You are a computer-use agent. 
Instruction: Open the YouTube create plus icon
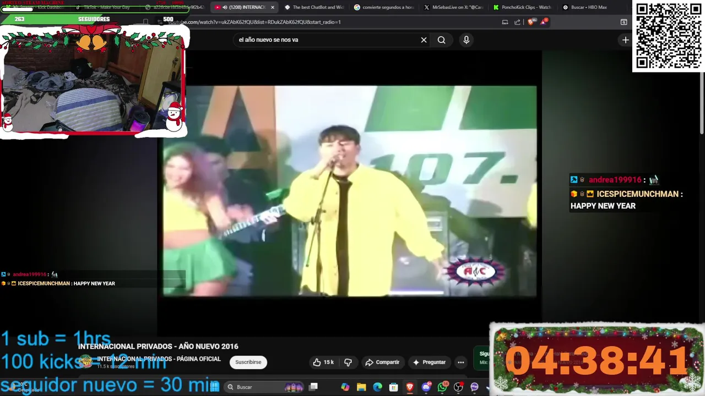point(625,40)
